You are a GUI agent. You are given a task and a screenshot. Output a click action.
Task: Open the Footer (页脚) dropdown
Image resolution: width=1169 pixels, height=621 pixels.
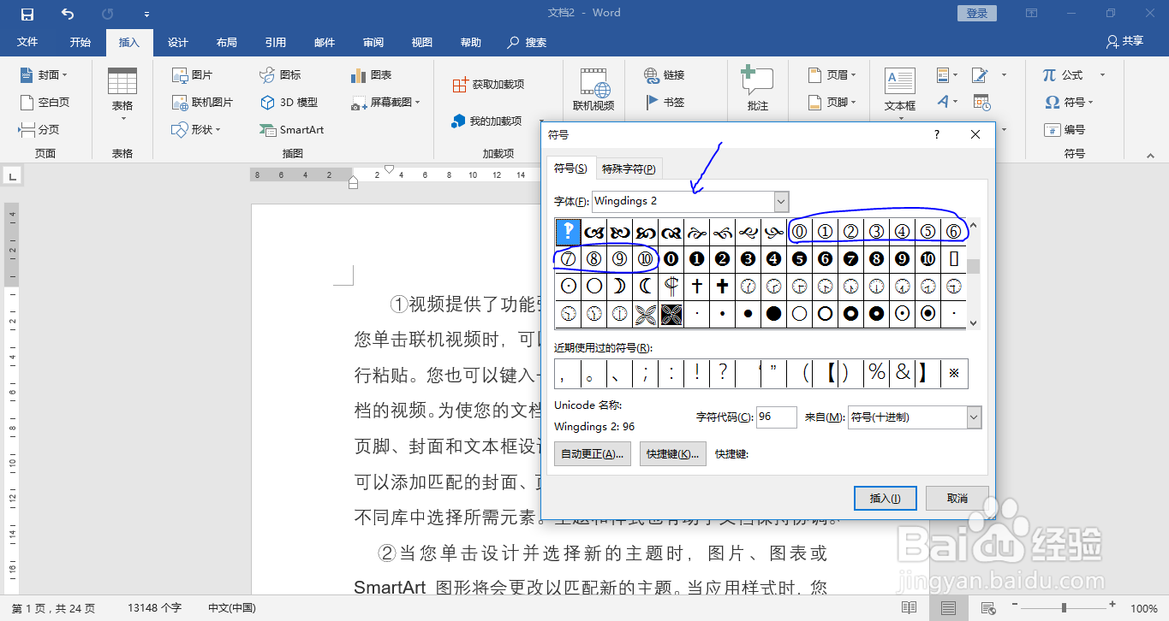(x=832, y=103)
